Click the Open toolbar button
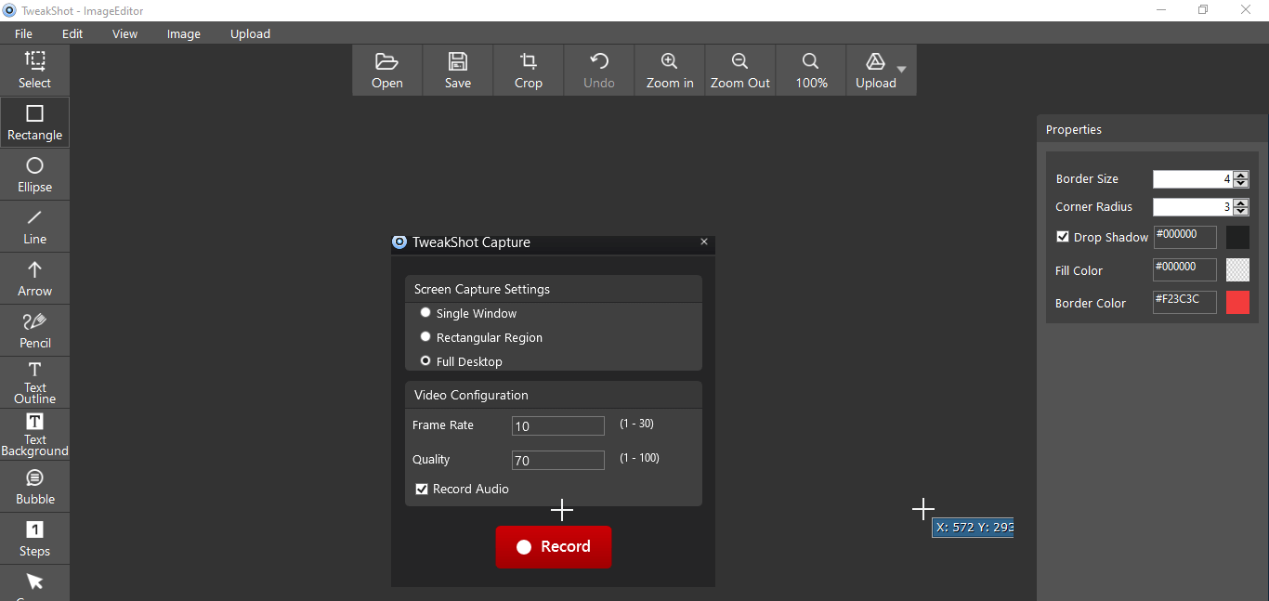 point(387,71)
